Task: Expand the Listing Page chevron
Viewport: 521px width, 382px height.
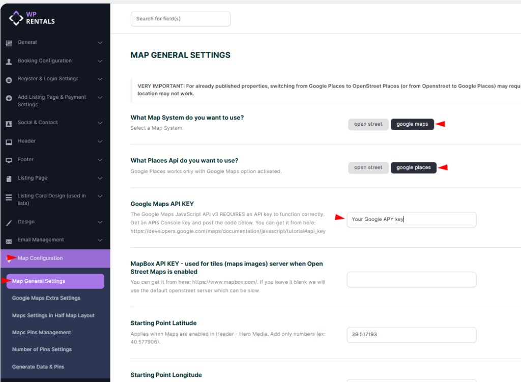Action: (x=100, y=179)
